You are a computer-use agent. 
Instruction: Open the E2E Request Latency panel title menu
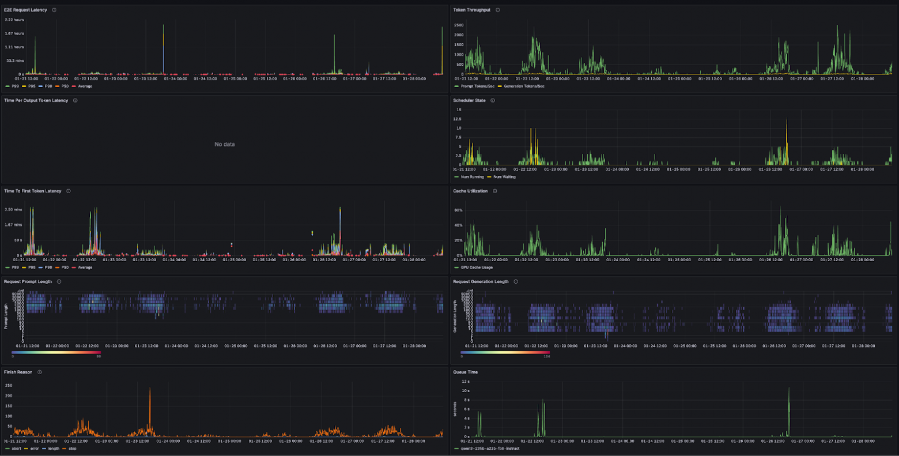pos(26,10)
